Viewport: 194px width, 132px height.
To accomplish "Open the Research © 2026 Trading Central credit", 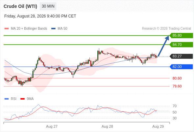I will (166, 29).
